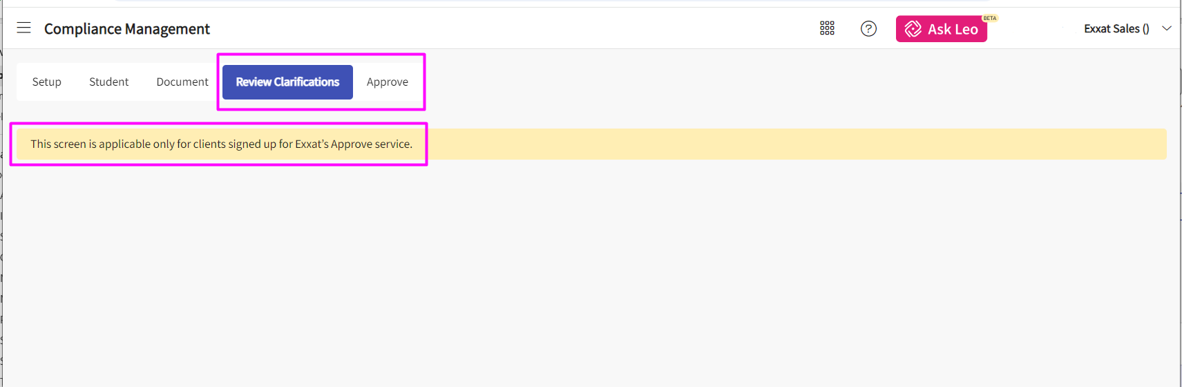1182x387 pixels.
Task: Click the Ask Leo sparkle icon
Action: point(913,29)
